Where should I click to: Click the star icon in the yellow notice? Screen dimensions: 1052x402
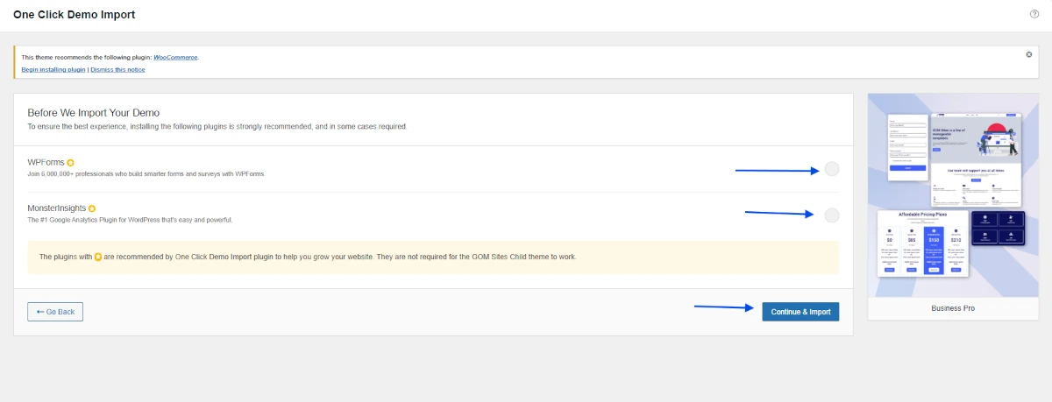click(x=98, y=257)
